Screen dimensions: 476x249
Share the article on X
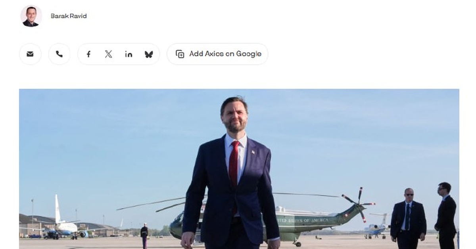pyautogui.click(x=108, y=54)
